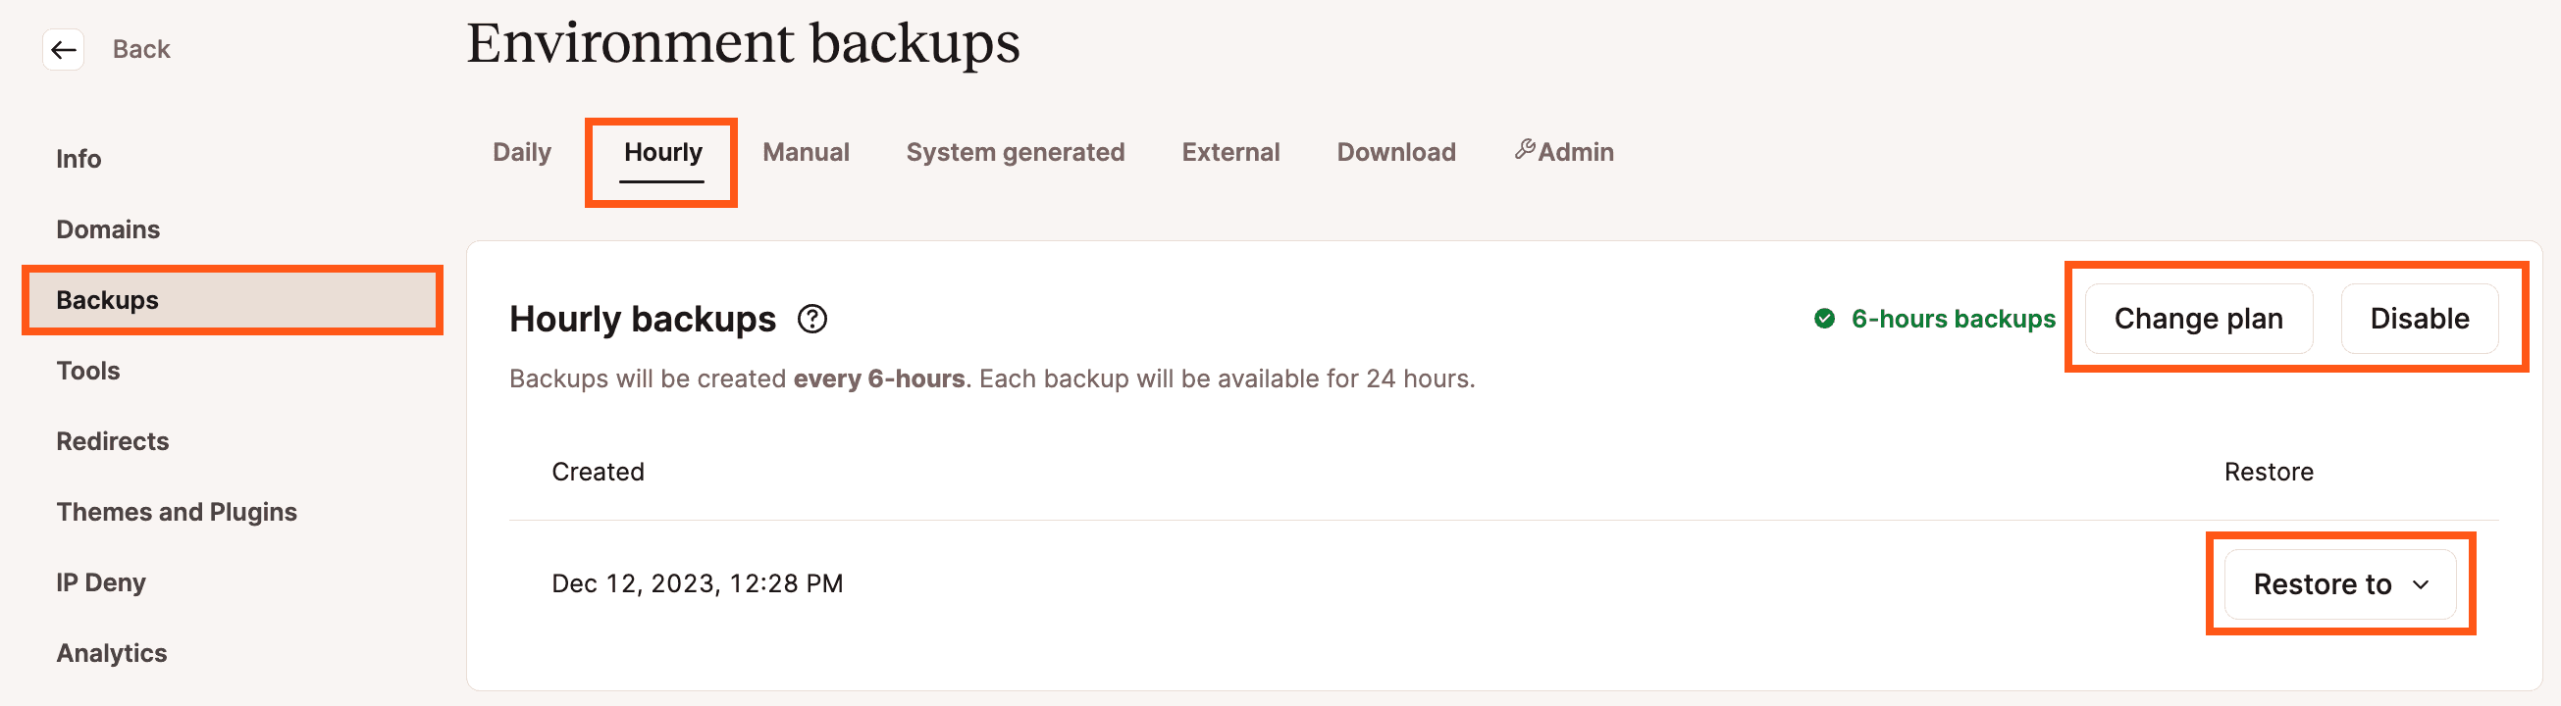
Task: Select the Hourly tab
Action: 662,152
